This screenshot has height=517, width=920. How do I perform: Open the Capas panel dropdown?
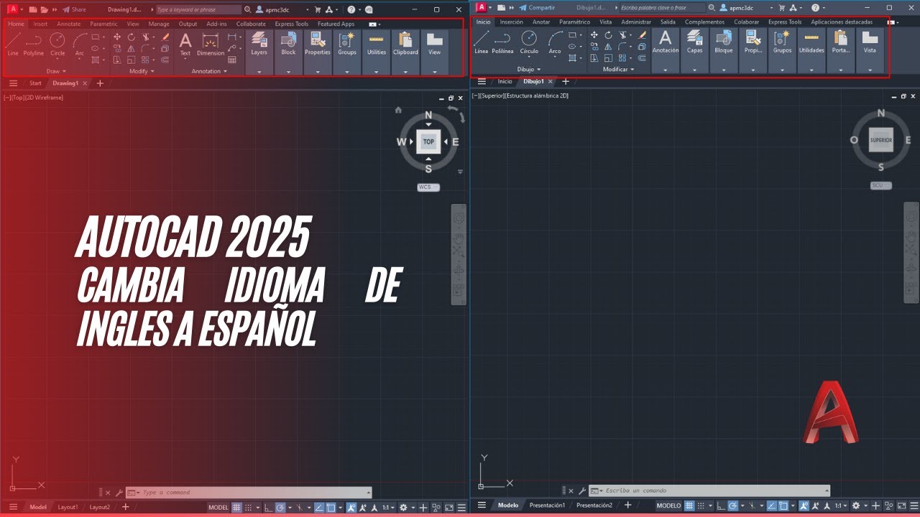tap(694, 70)
